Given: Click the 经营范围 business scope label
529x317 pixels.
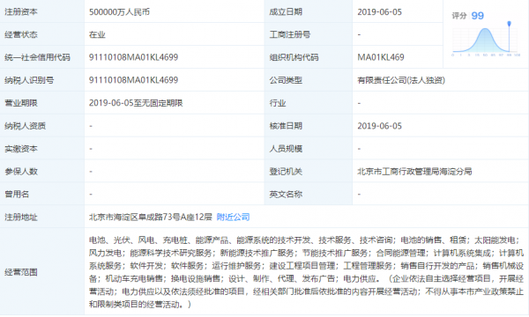Looking at the screenshot, I should point(21,272).
